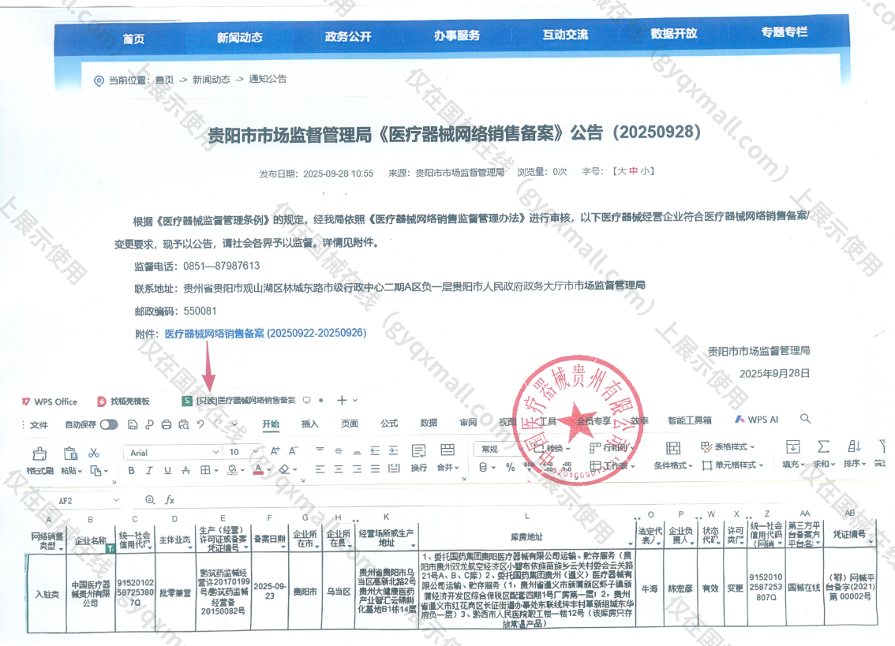895x646 pixels.
Task: Select the cell containing 国械在线
Action: (x=804, y=588)
